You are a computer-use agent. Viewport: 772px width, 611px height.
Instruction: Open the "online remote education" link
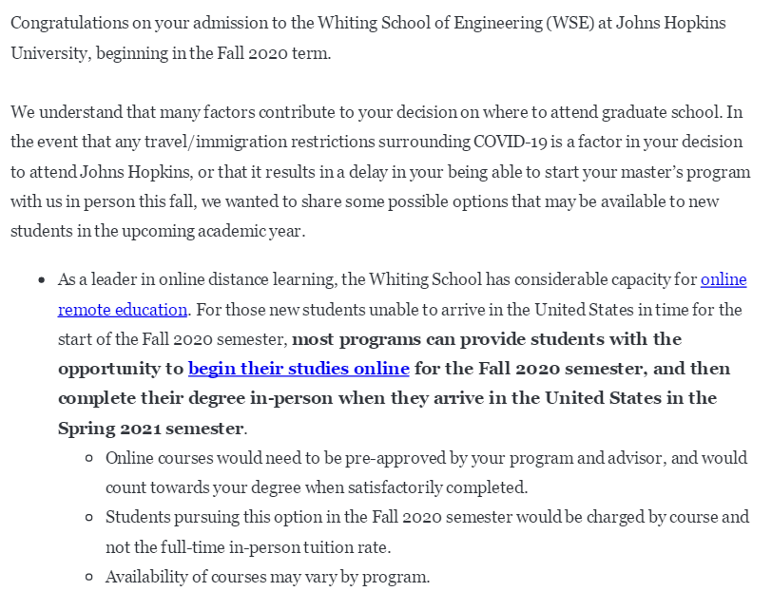click(x=122, y=310)
